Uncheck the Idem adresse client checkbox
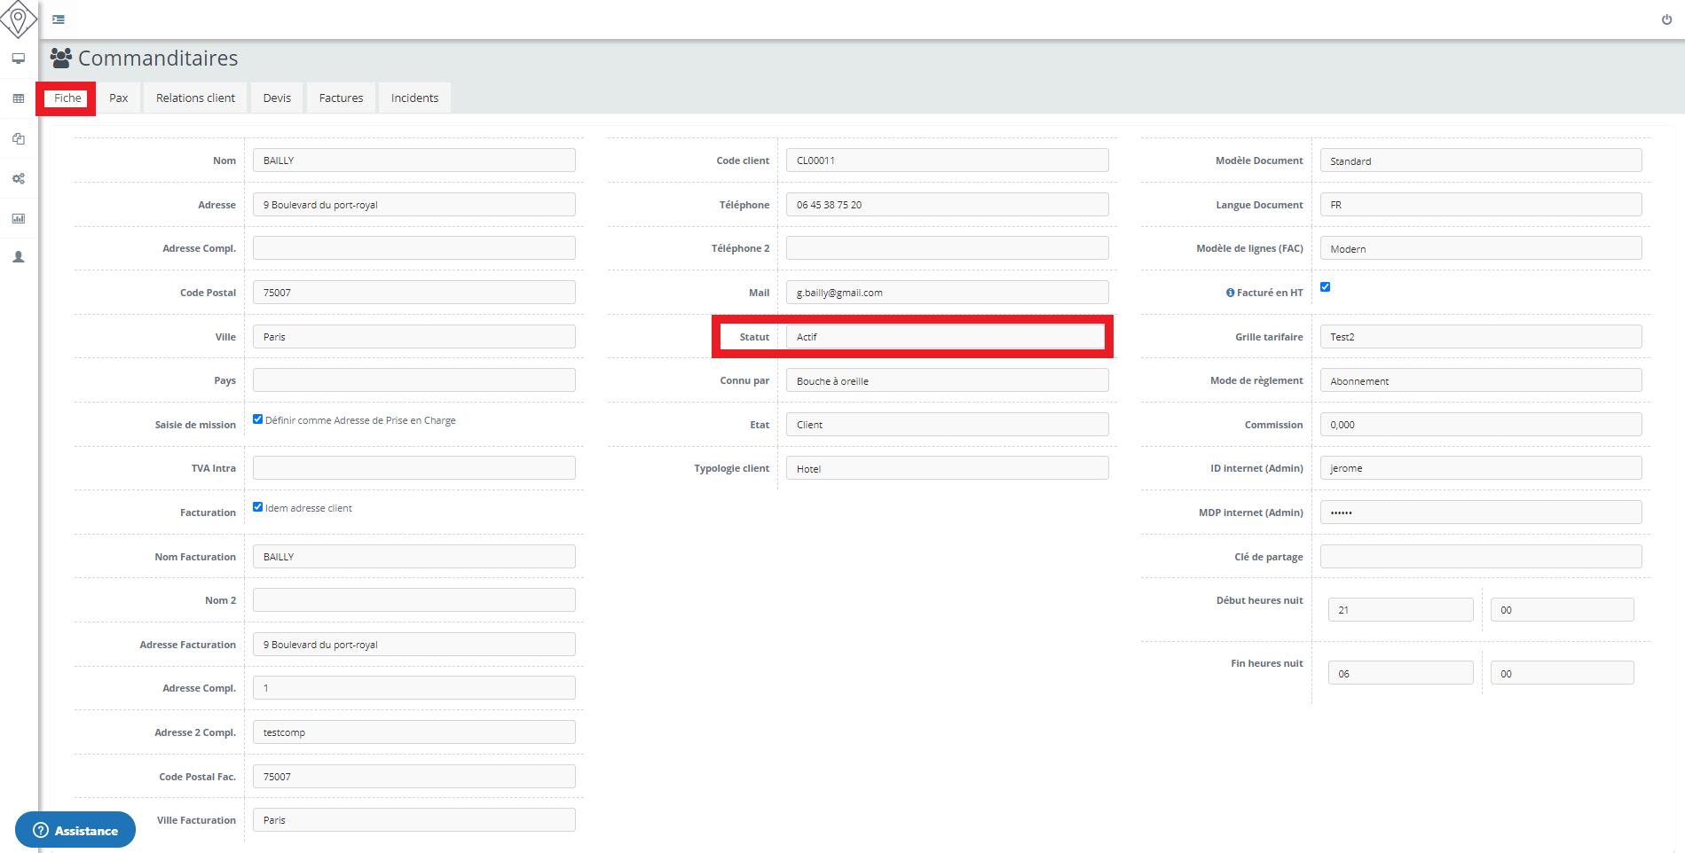Screen dimensions: 1685x853 pyautogui.click(x=258, y=507)
